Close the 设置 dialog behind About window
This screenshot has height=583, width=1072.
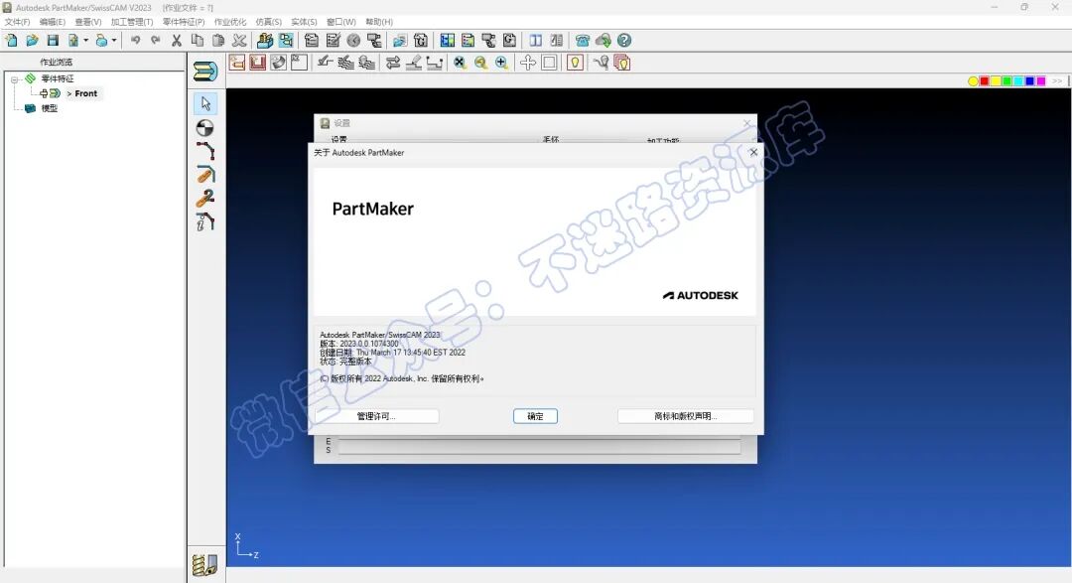[x=746, y=123]
